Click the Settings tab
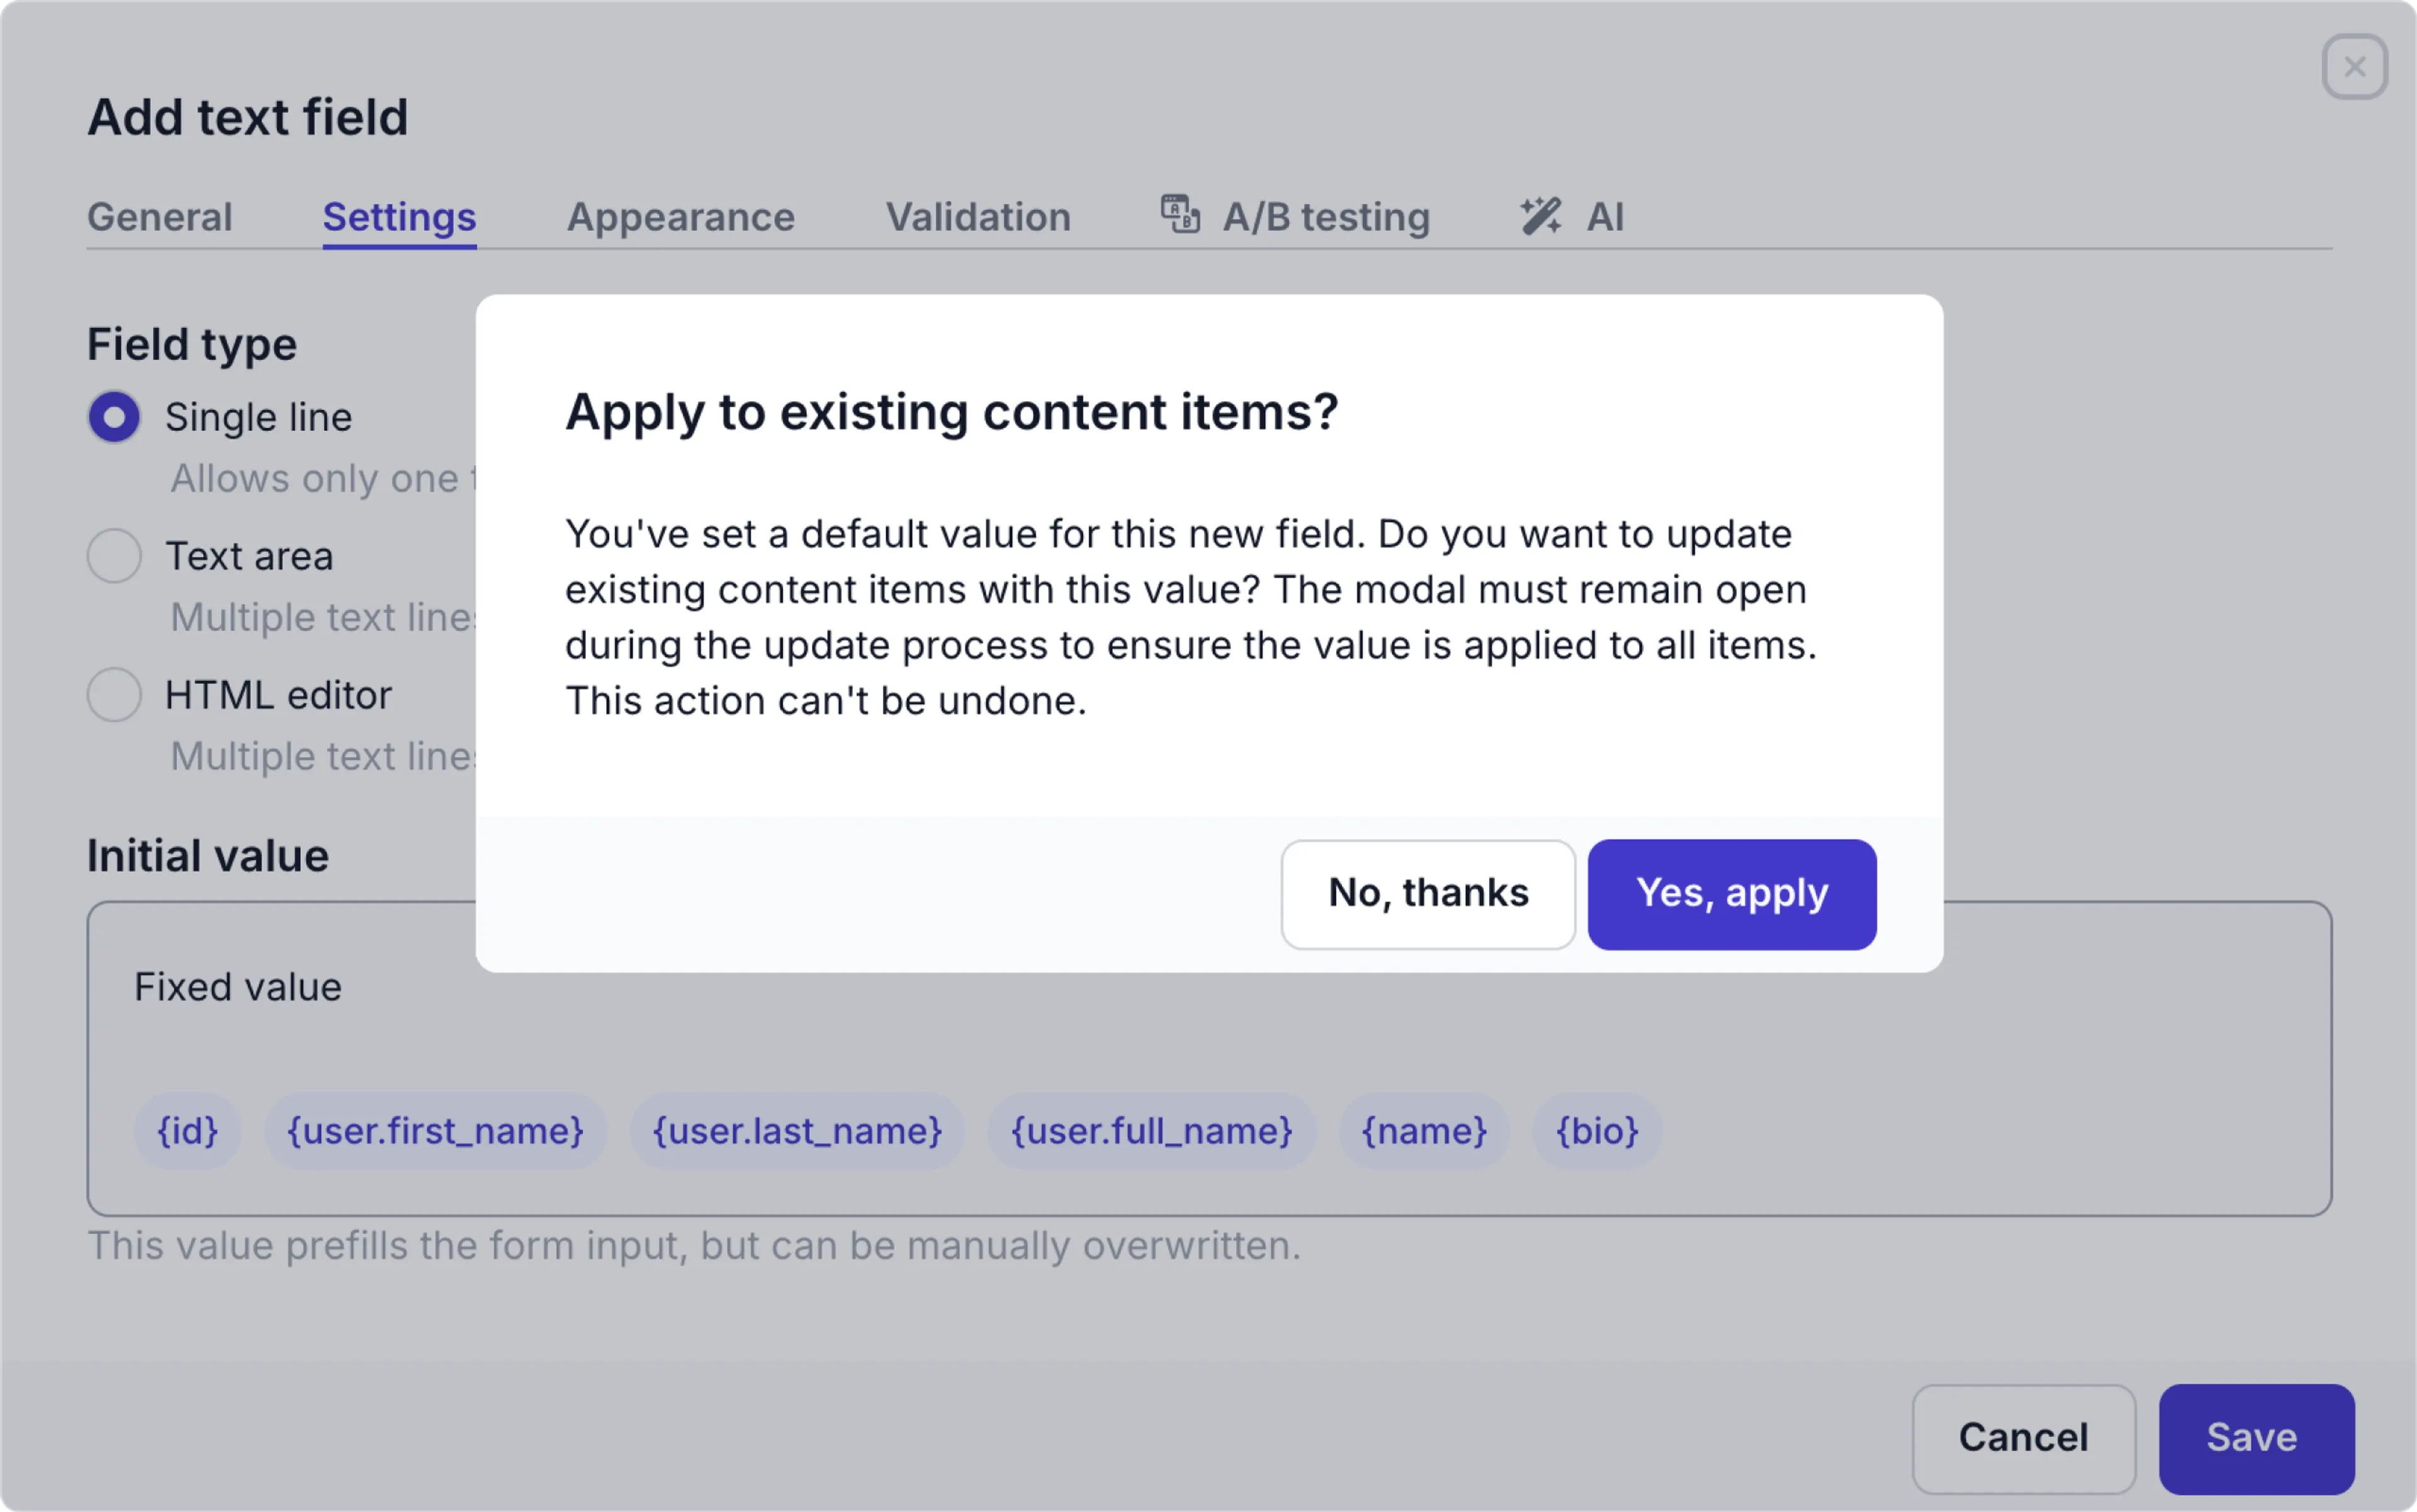The width and height of the screenshot is (2417, 1512). (x=399, y=217)
